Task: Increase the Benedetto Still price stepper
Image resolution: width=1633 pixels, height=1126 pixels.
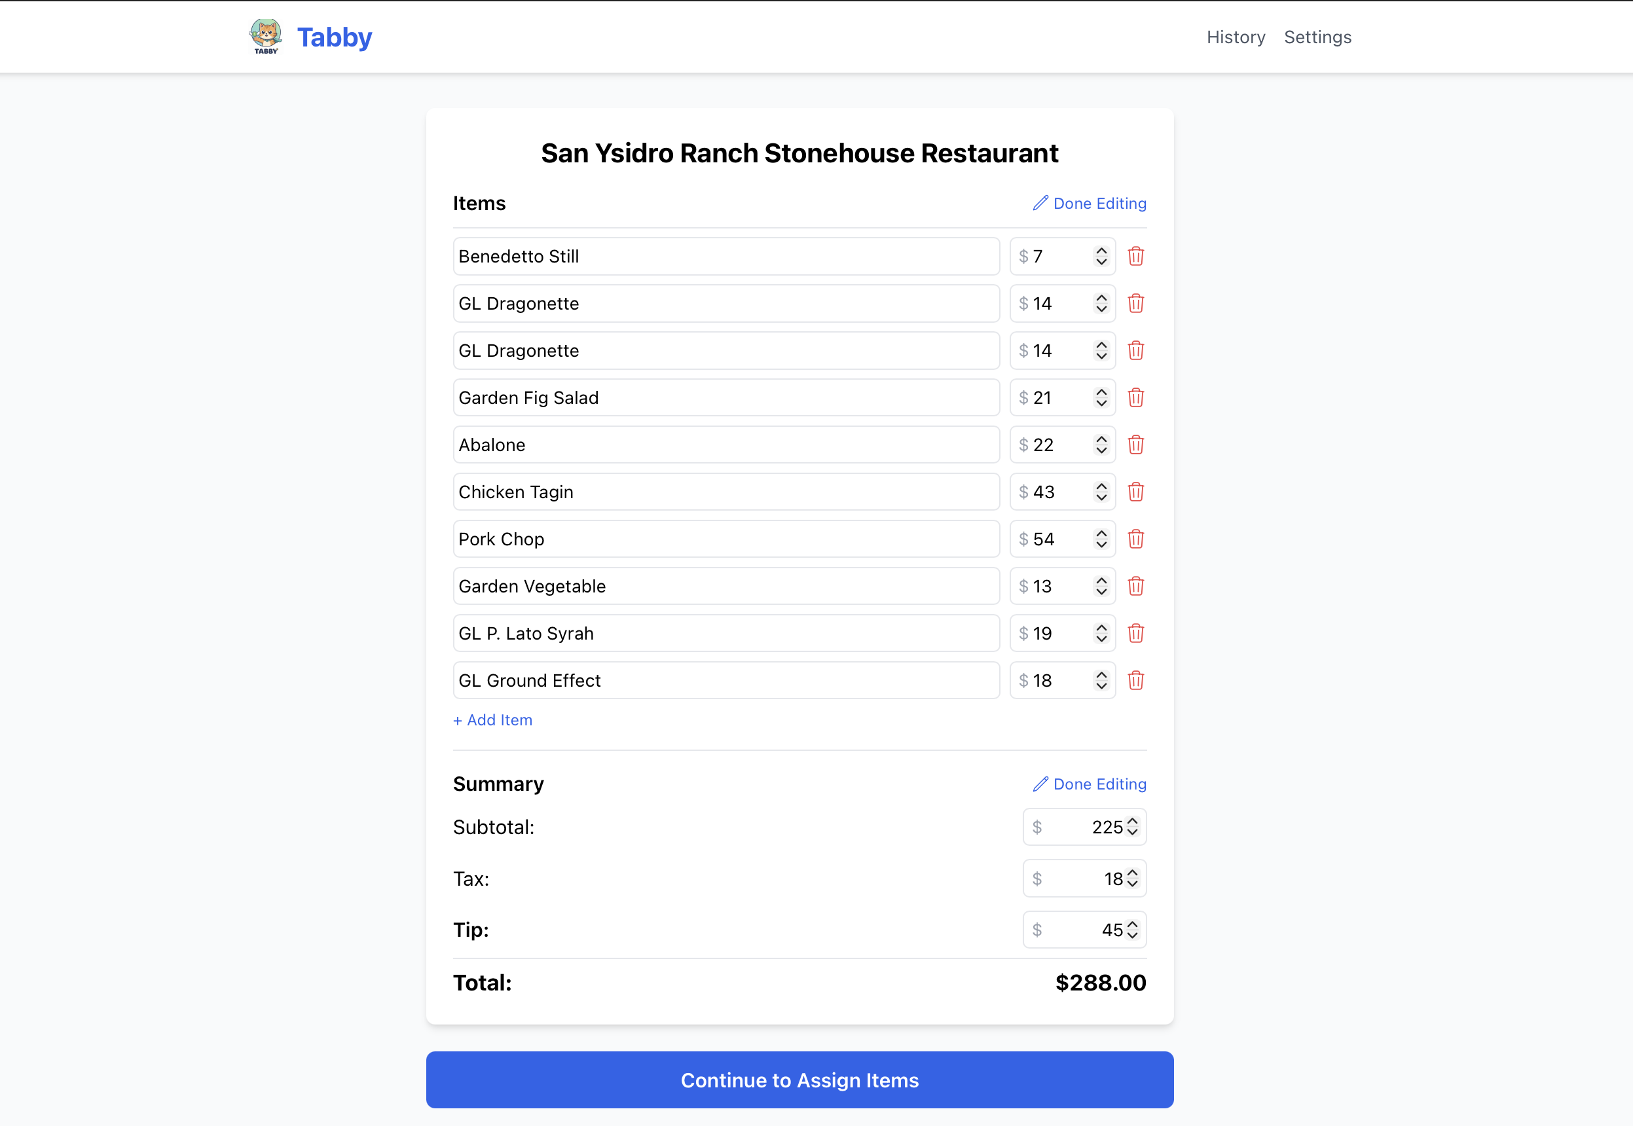Action: tap(1101, 251)
